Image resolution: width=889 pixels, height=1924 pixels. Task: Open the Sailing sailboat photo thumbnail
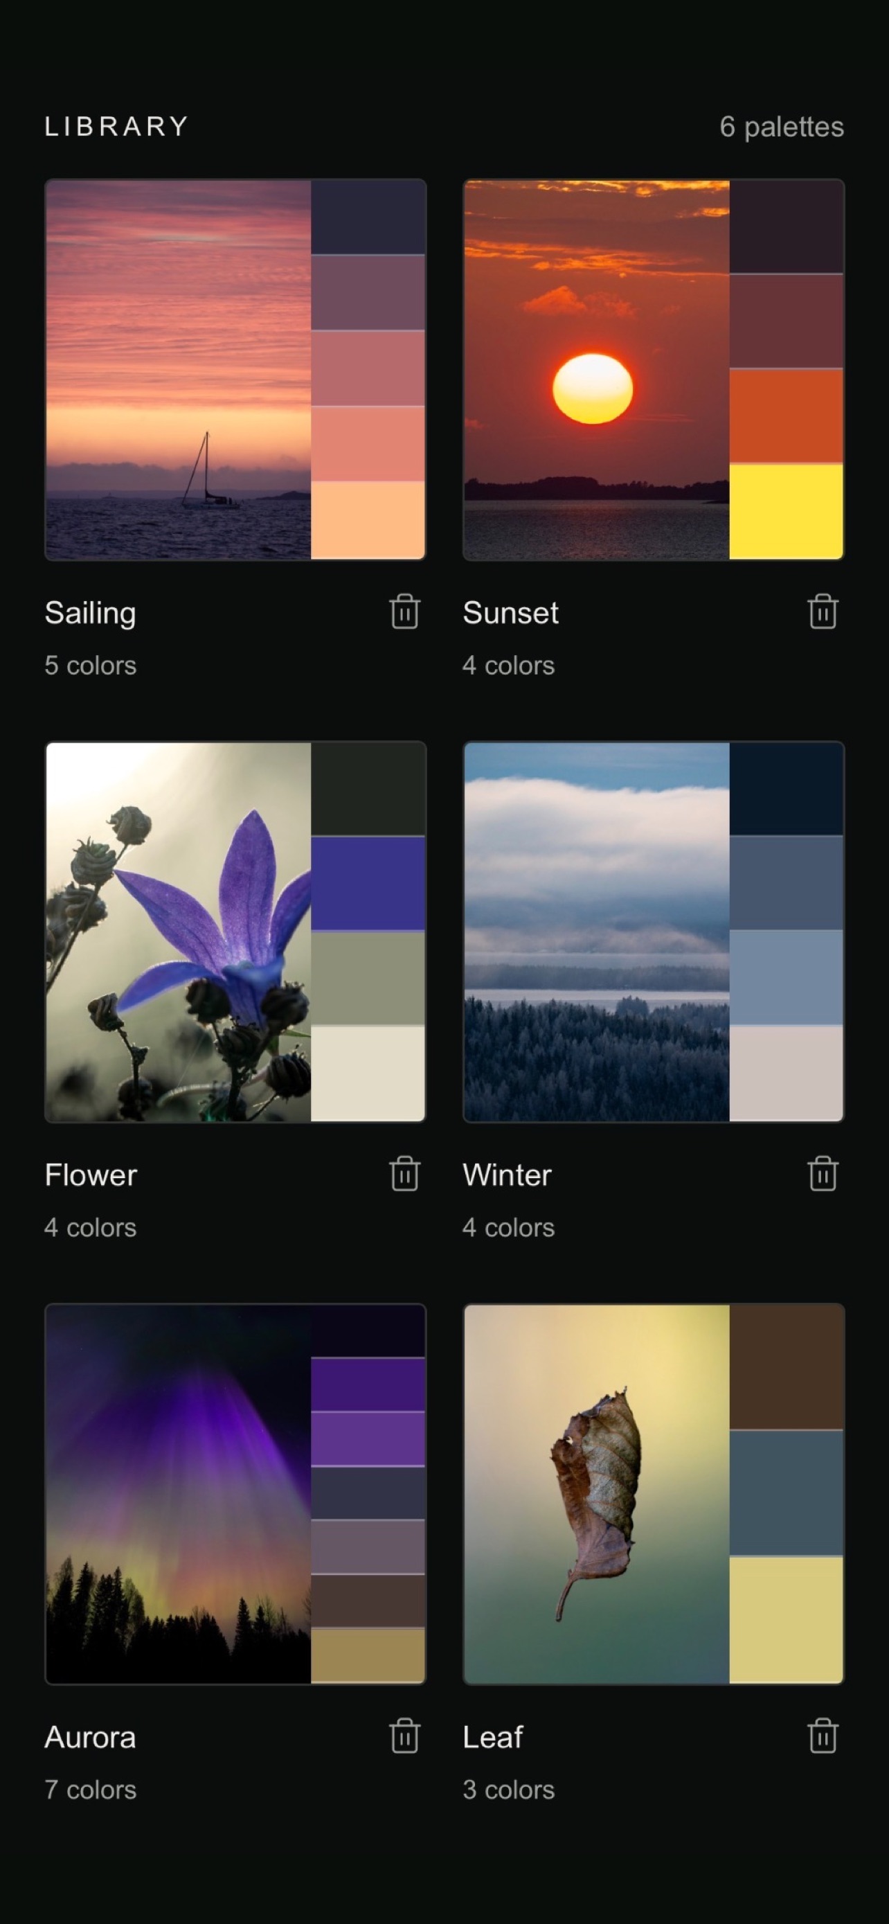(179, 370)
